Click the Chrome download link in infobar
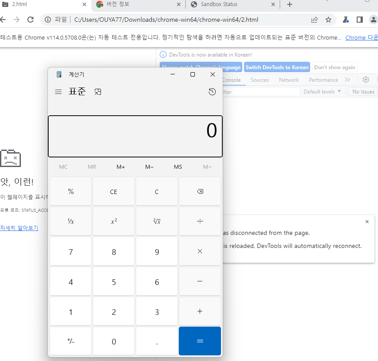The height and width of the screenshot is (361, 378). (x=361, y=37)
